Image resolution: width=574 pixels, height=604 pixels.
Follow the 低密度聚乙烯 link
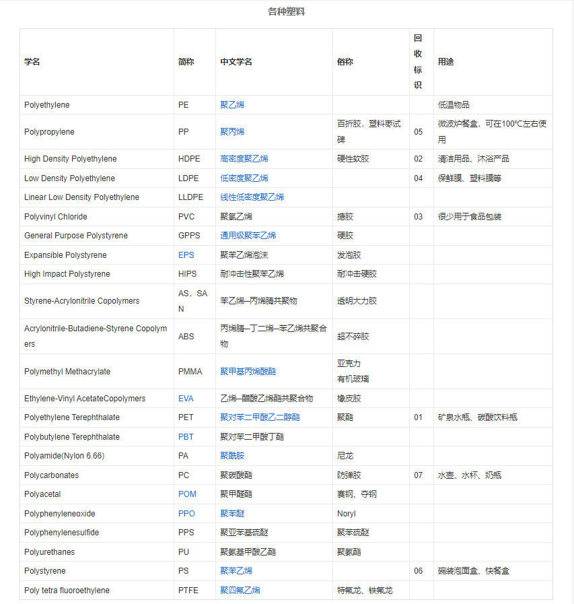coord(244,178)
